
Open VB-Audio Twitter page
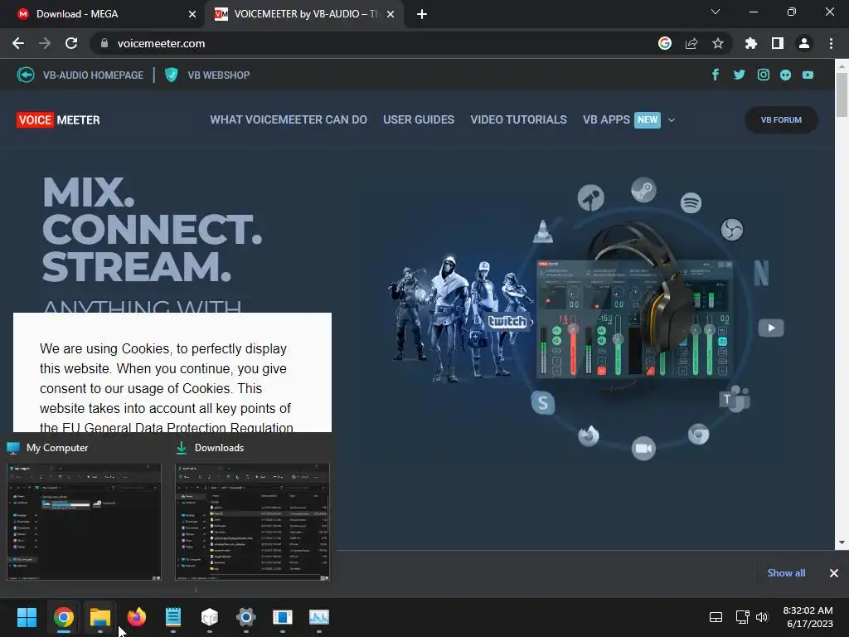tap(739, 75)
